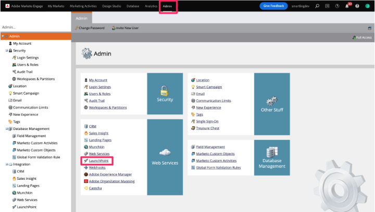375x212 pixels.
Task: Open the Adobe Experience Manager link
Action: coord(110,175)
